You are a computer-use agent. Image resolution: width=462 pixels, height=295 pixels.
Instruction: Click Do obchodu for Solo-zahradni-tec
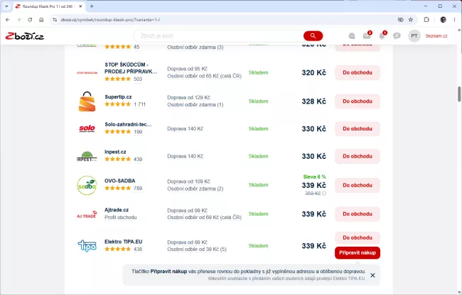pyautogui.click(x=358, y=128)
